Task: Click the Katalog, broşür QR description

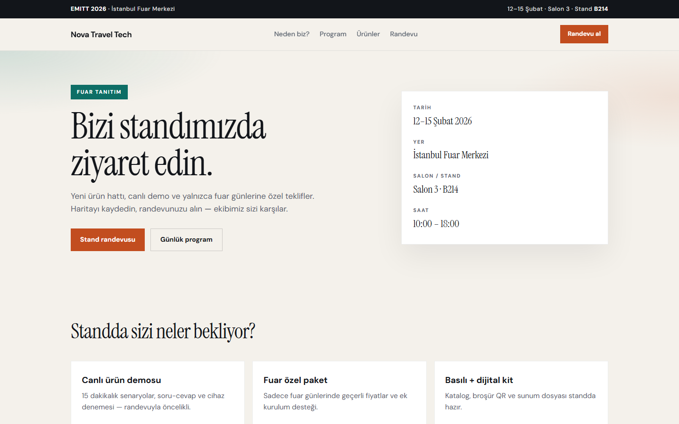Action: pos(520,401)
